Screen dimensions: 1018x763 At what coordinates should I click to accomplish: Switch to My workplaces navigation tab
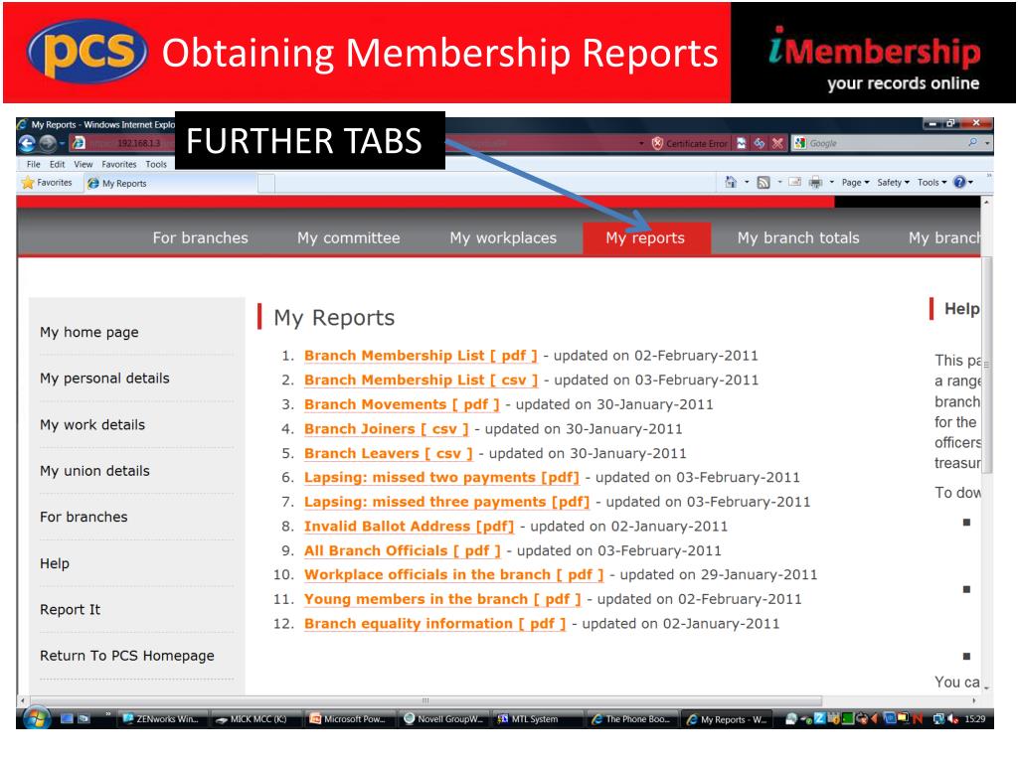point(503,238)
